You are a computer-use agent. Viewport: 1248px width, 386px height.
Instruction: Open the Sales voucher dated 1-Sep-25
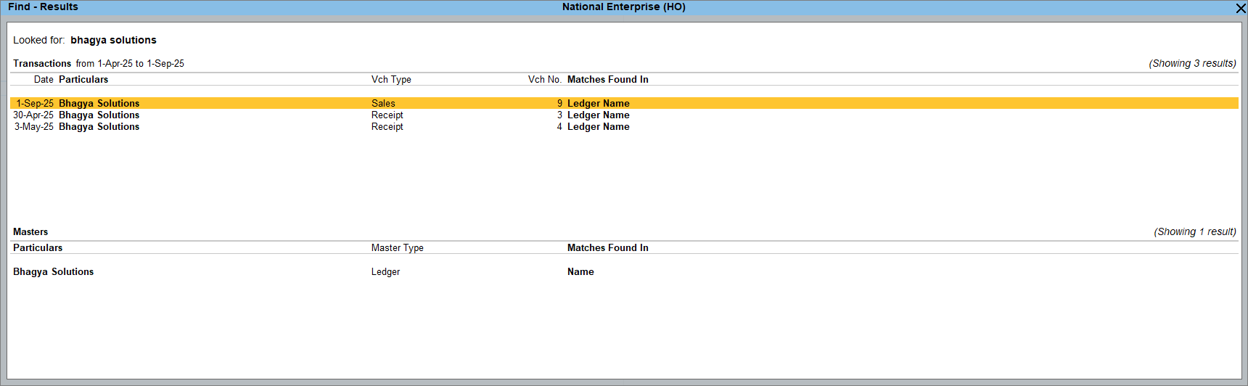click(x=99, y=104)
